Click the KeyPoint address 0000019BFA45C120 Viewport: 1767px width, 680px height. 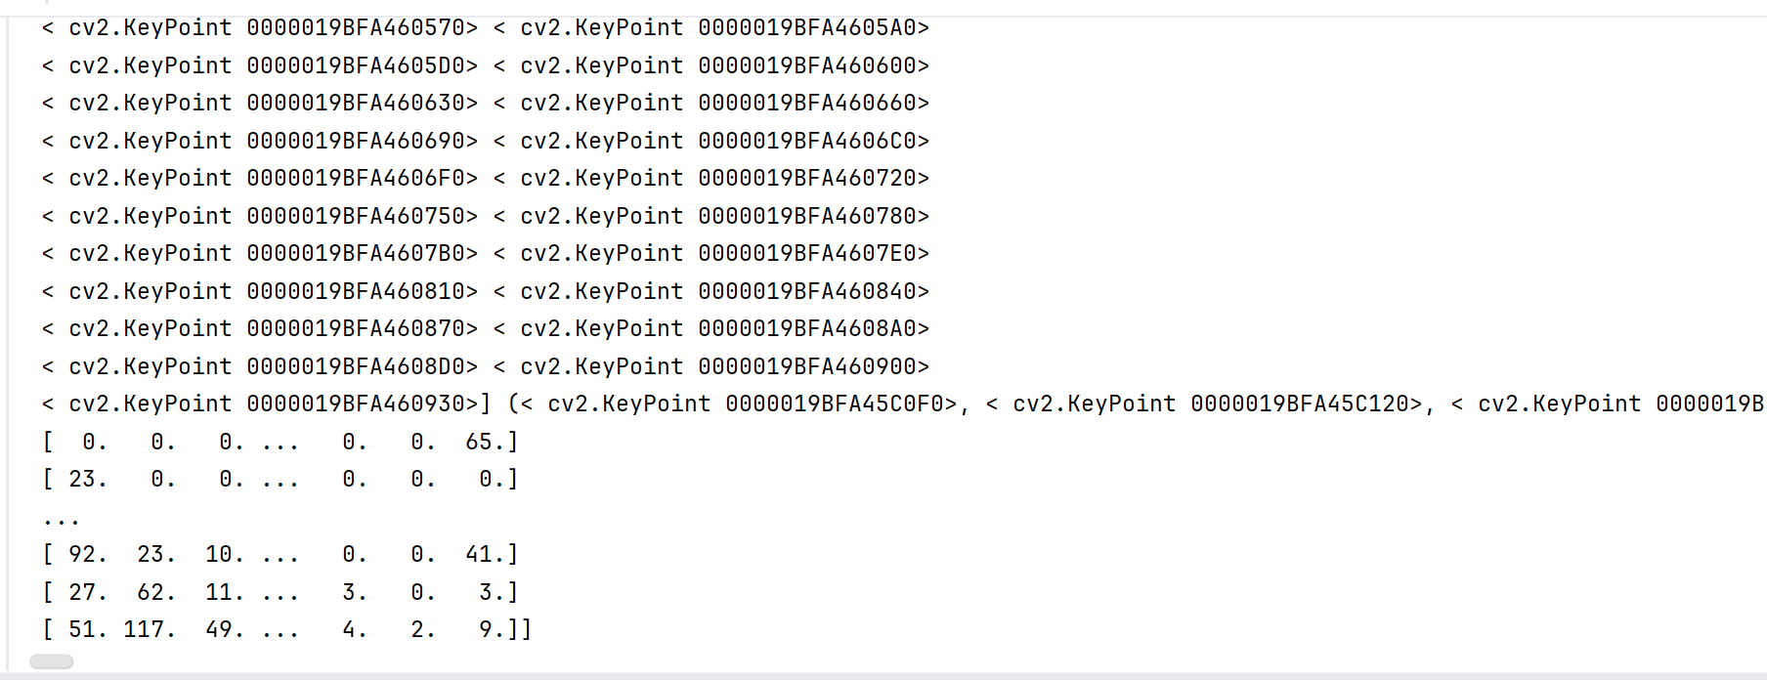(x=1300, y=404)
